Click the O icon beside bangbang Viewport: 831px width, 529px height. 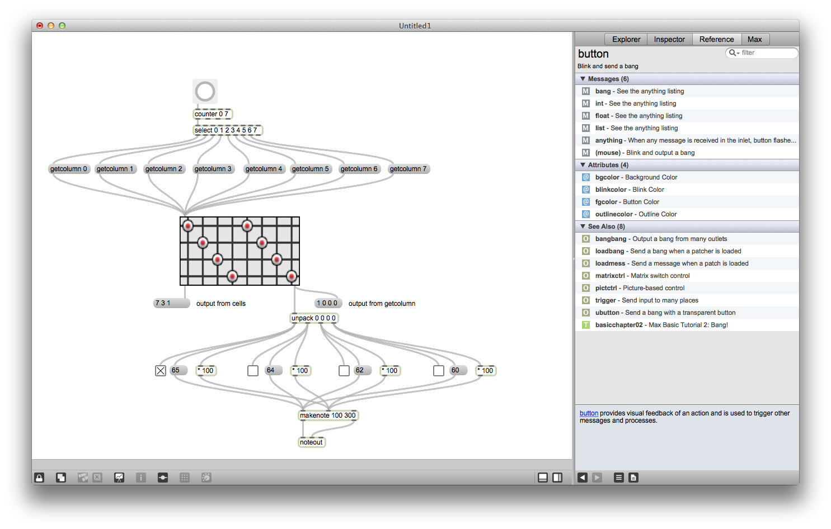click(585, 239)
